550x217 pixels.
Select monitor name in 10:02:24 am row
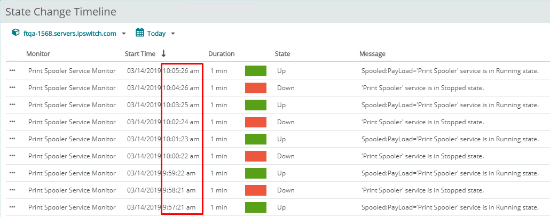click(72, 122)
